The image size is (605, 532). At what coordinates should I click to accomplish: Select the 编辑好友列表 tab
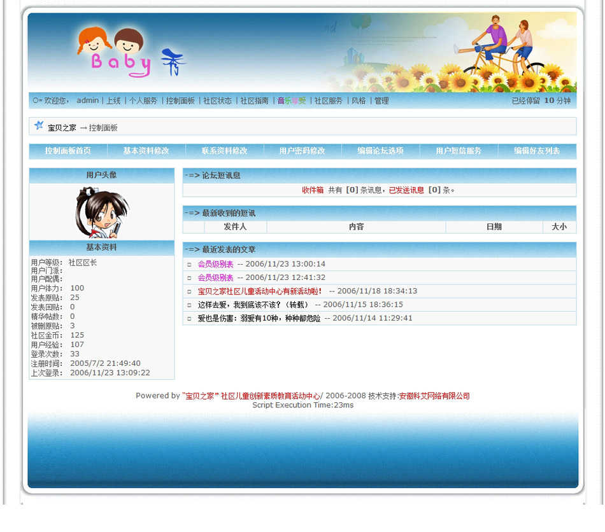pos(537,151)
